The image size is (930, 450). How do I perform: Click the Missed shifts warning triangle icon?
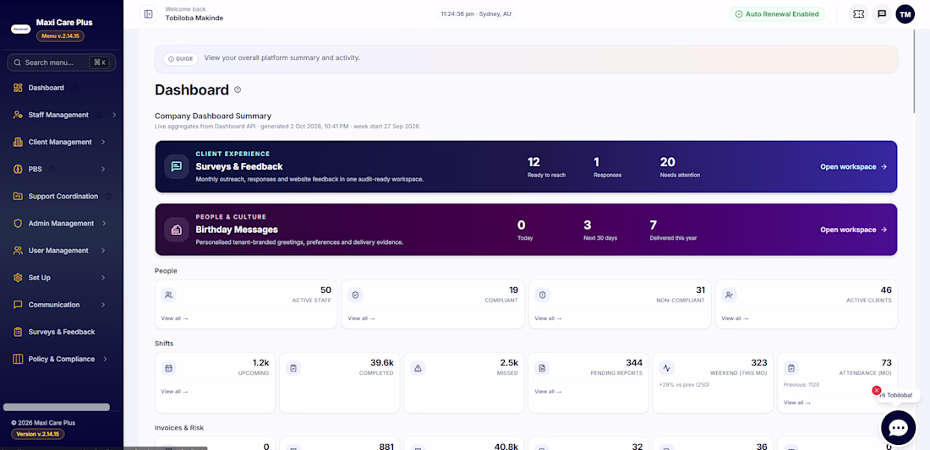point(418,368)
